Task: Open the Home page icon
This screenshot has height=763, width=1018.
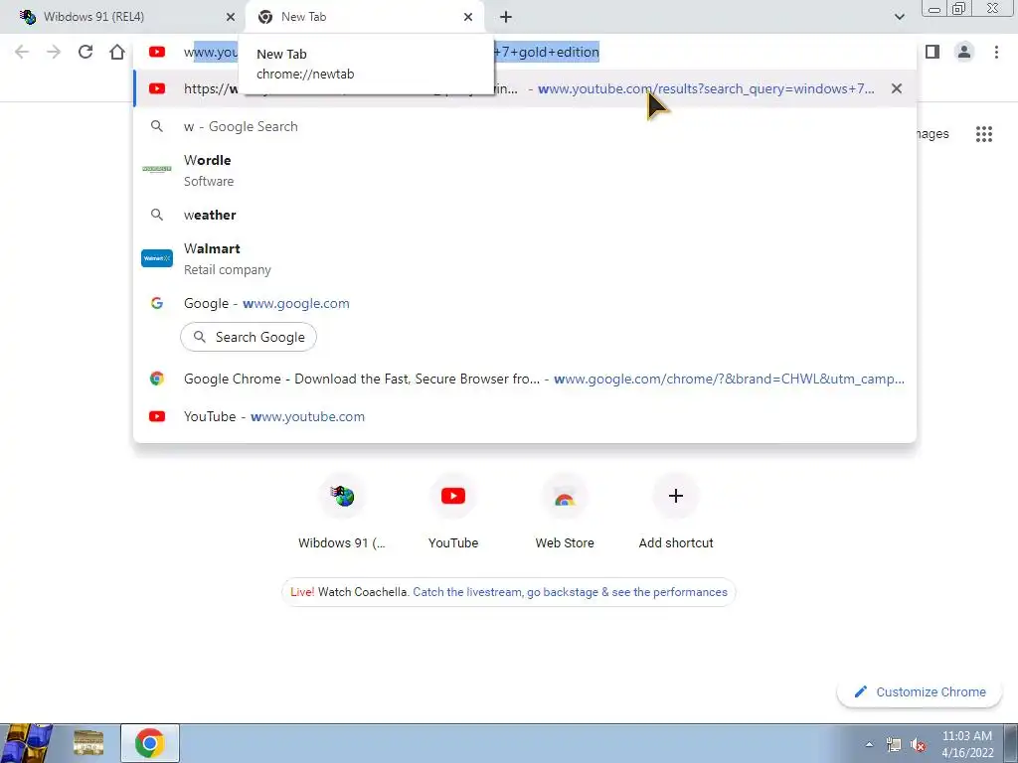Action: 117,52
